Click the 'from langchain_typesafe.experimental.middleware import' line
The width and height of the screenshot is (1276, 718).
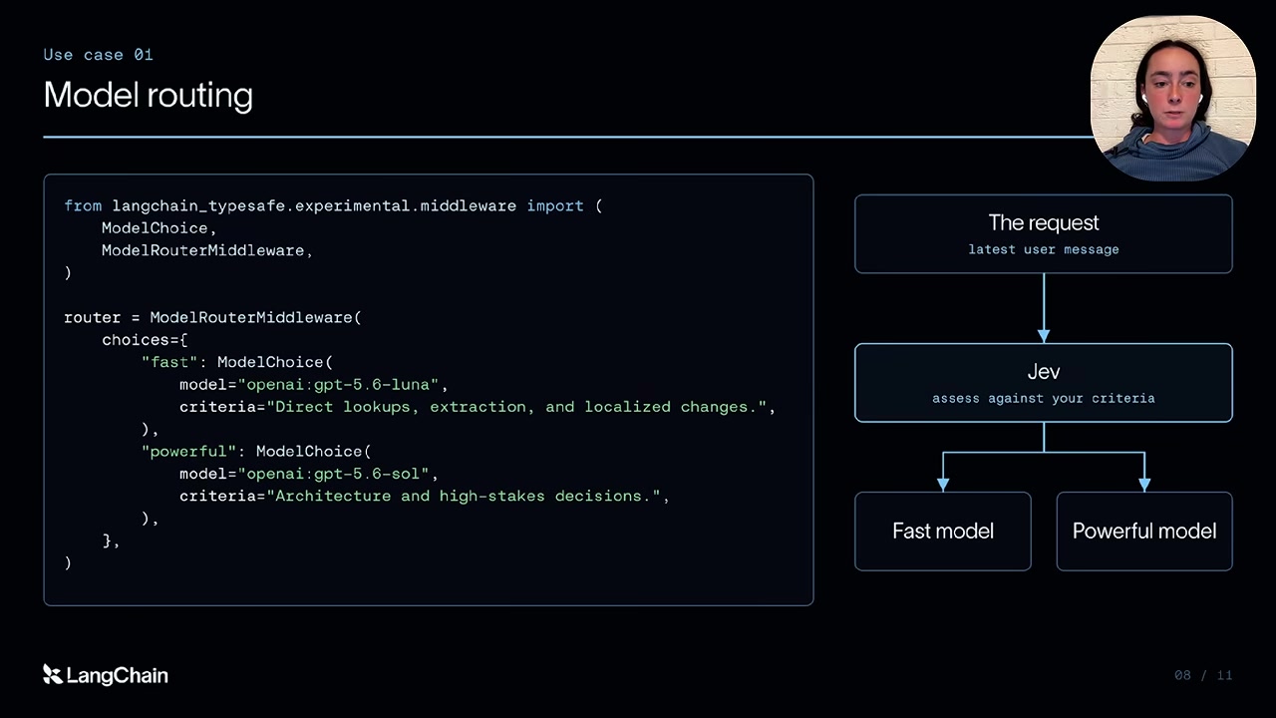(x=333, y=205)
